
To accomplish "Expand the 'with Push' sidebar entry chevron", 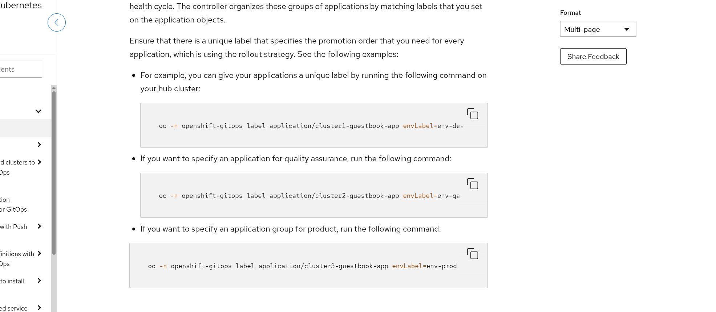I will 39,226.
